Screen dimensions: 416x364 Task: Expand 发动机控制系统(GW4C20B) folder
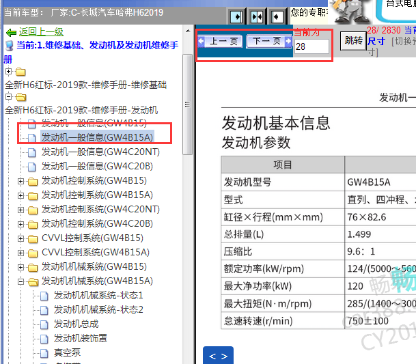[x=20, y=224]
